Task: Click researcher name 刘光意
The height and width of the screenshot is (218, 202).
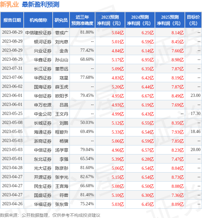Action: click(62, 42)
